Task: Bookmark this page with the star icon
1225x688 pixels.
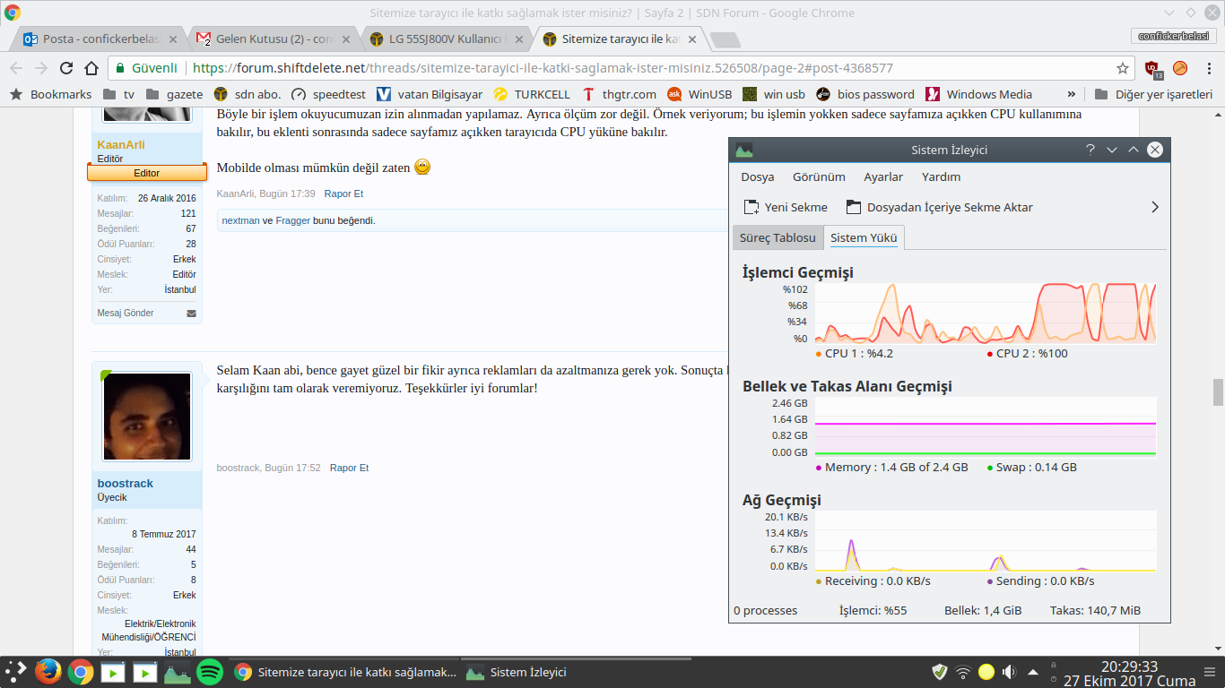Action: pos(1123,68)
